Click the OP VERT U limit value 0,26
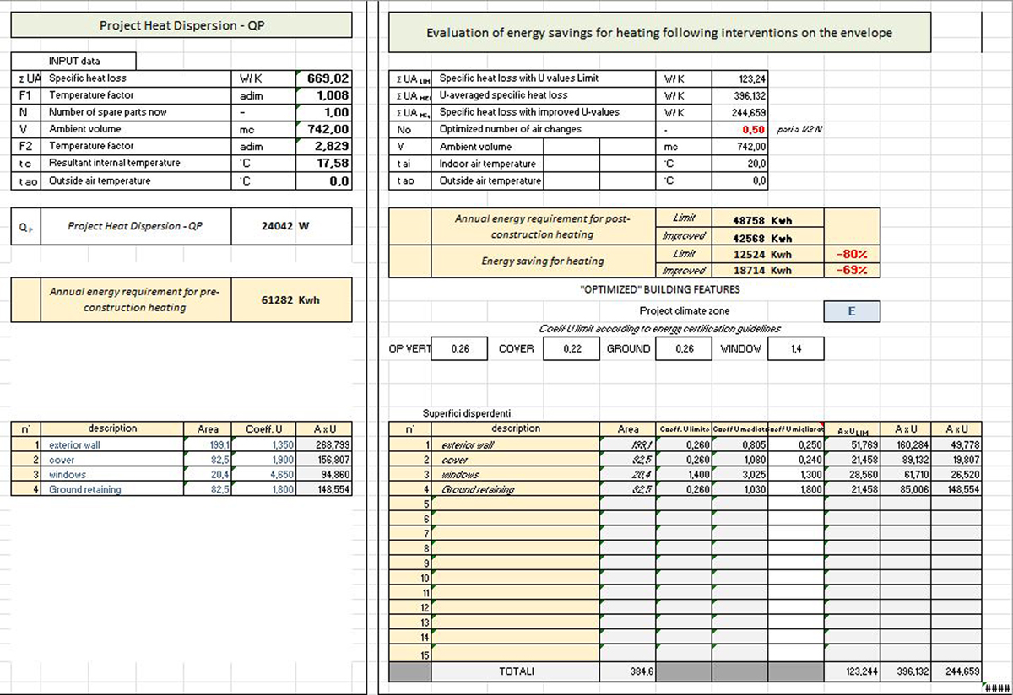 pyautogui.click(x=459, y=348)
